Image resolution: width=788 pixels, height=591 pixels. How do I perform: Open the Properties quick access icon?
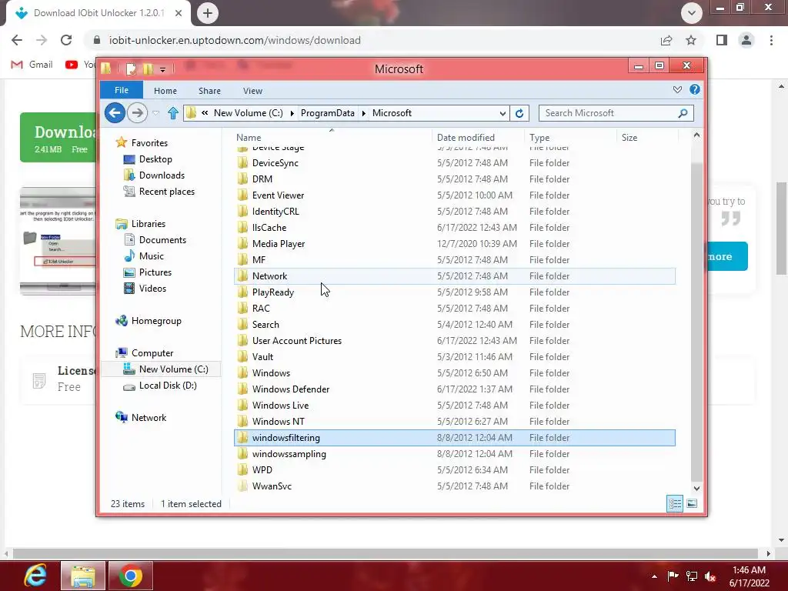tap(131, 68)
